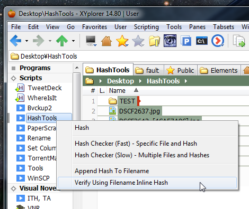Click the blue P toolbar icon
The width and height of the screenshot is (249, 209).
point(186,41)
